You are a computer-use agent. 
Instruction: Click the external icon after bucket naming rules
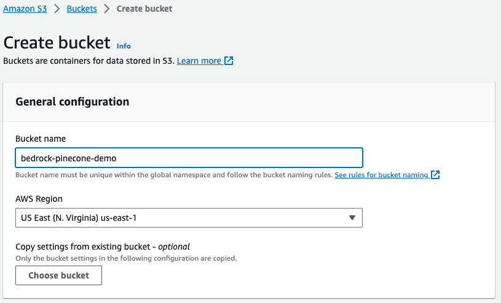(x=435, y=175)
